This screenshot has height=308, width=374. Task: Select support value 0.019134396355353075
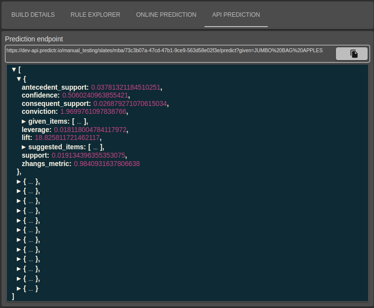point(88,156)
